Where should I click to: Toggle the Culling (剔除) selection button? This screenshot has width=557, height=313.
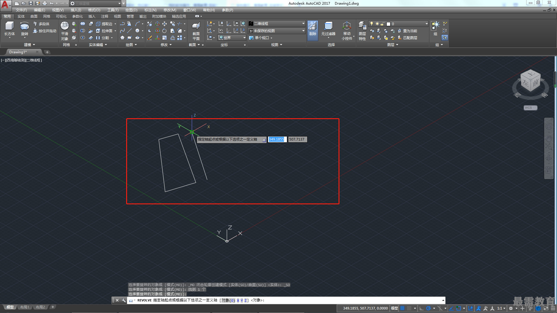click(x=313, y=30)
